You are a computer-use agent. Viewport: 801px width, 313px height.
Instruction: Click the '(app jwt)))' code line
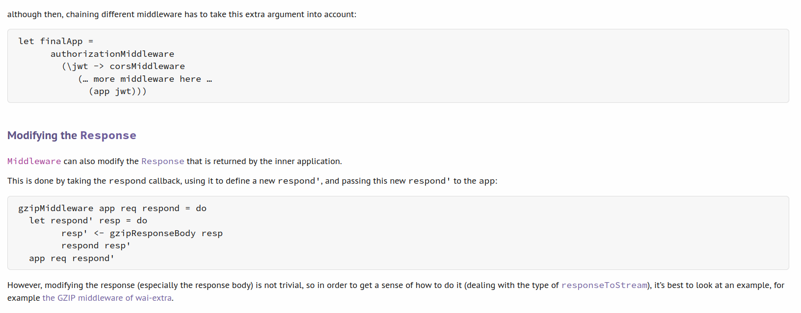tap(118, 91)
